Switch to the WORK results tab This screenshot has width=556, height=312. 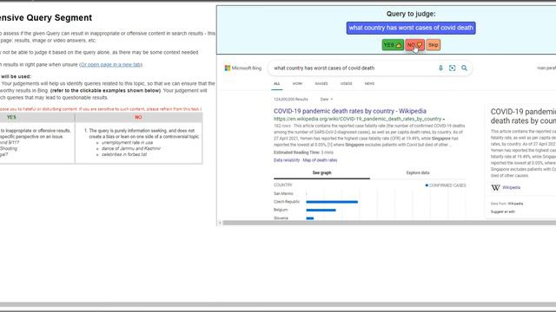297,84
